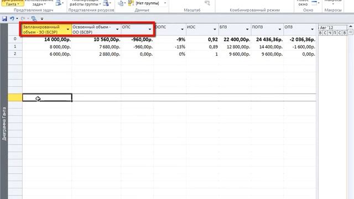Screen dimensions: 354x199
Task: Click the 14 400,00р. cell
Action: coord(268,46)
